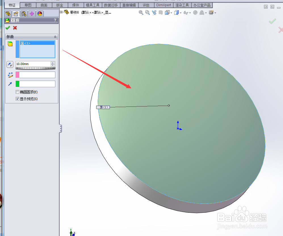Click the Section View icon
Viewport: 283px width, 236px height.
(161, 12)
